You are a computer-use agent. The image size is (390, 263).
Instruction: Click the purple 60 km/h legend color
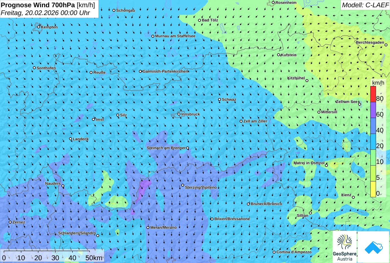pyautogui.click(x=373, y=110)
